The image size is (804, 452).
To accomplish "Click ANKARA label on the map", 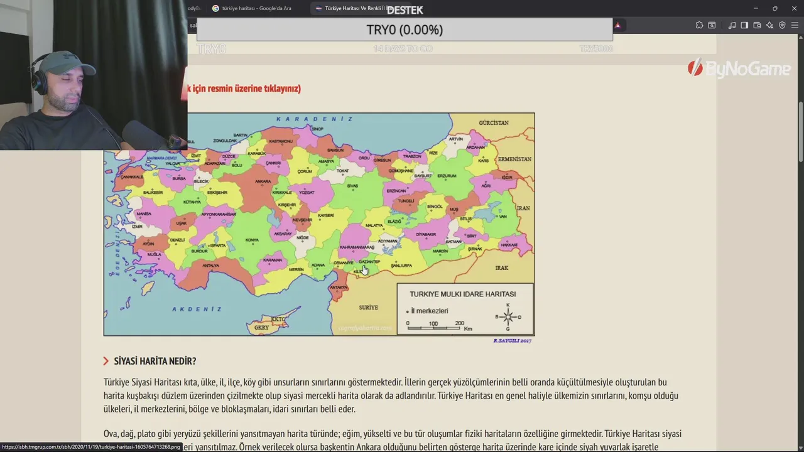I will pos(263,182).
